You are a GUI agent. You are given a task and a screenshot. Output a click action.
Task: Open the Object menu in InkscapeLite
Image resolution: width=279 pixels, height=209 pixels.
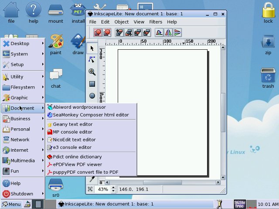pos(122,22)
